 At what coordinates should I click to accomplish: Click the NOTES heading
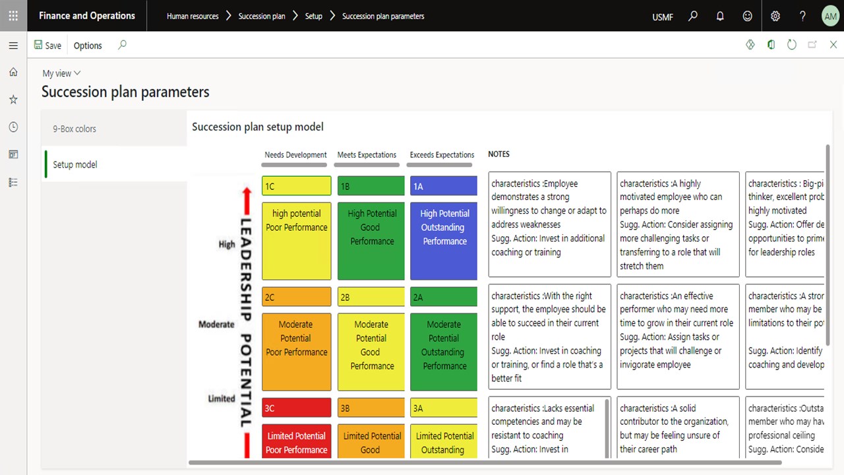coord(498,154)
